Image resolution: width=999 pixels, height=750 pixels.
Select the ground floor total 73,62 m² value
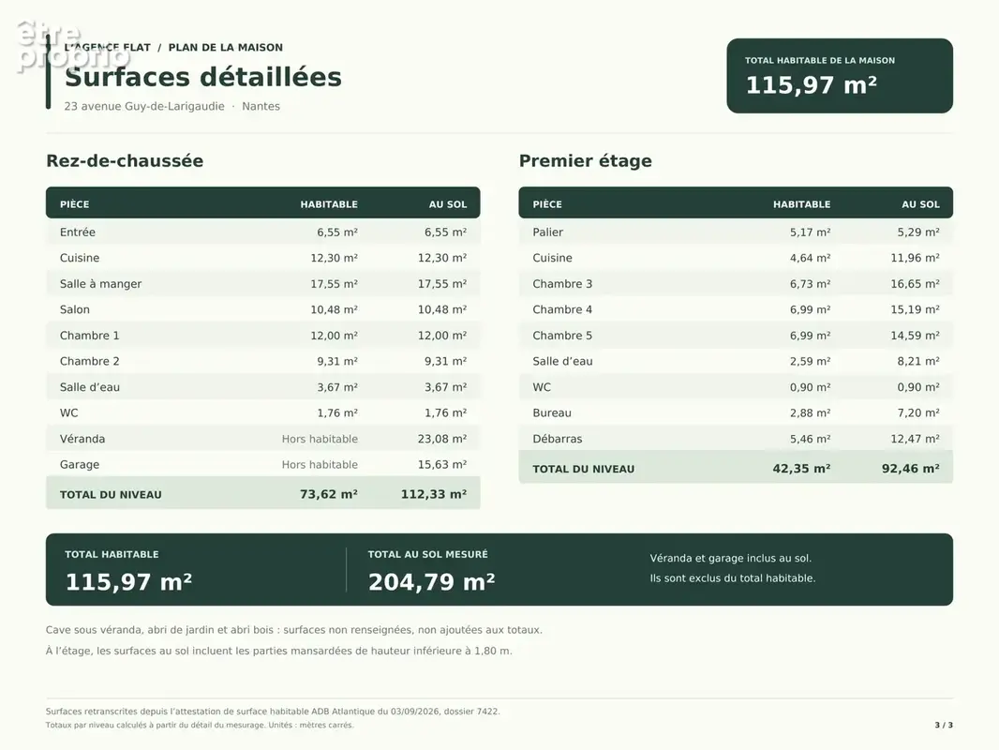coord(329,494)
